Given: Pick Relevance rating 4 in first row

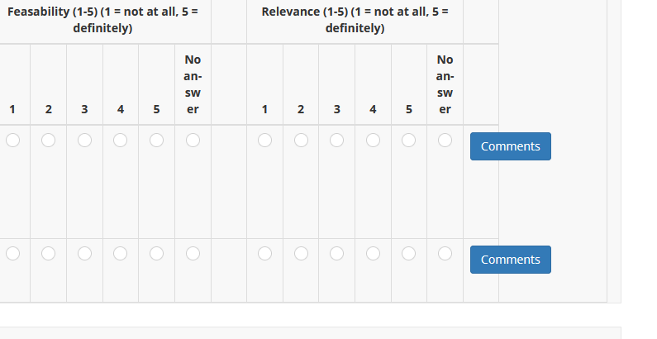Looking at the screenshot, I should [x=373, y=141].
